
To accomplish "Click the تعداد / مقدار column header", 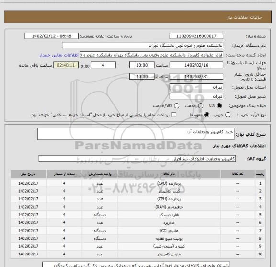I will (x=64, y=174).
